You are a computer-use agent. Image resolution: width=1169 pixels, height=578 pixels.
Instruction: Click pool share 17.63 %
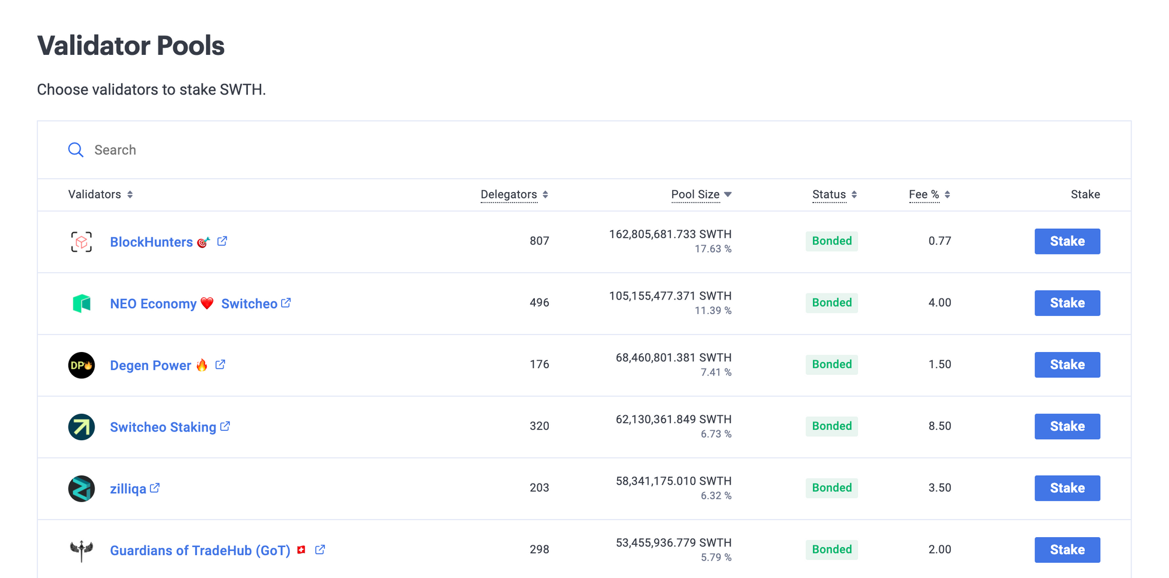(x=713, y=249)
